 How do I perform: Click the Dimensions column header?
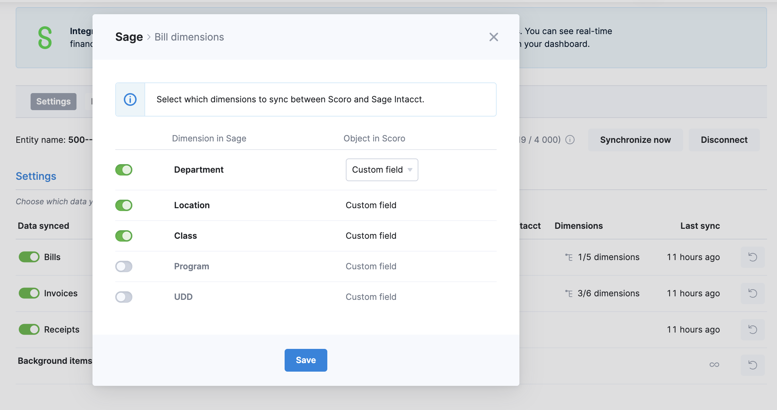coord(579,226)
